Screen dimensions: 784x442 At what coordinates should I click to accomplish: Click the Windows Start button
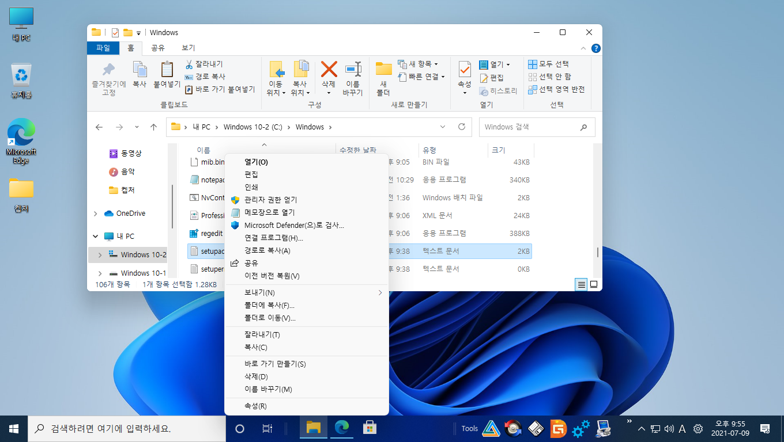pos(14,428)
